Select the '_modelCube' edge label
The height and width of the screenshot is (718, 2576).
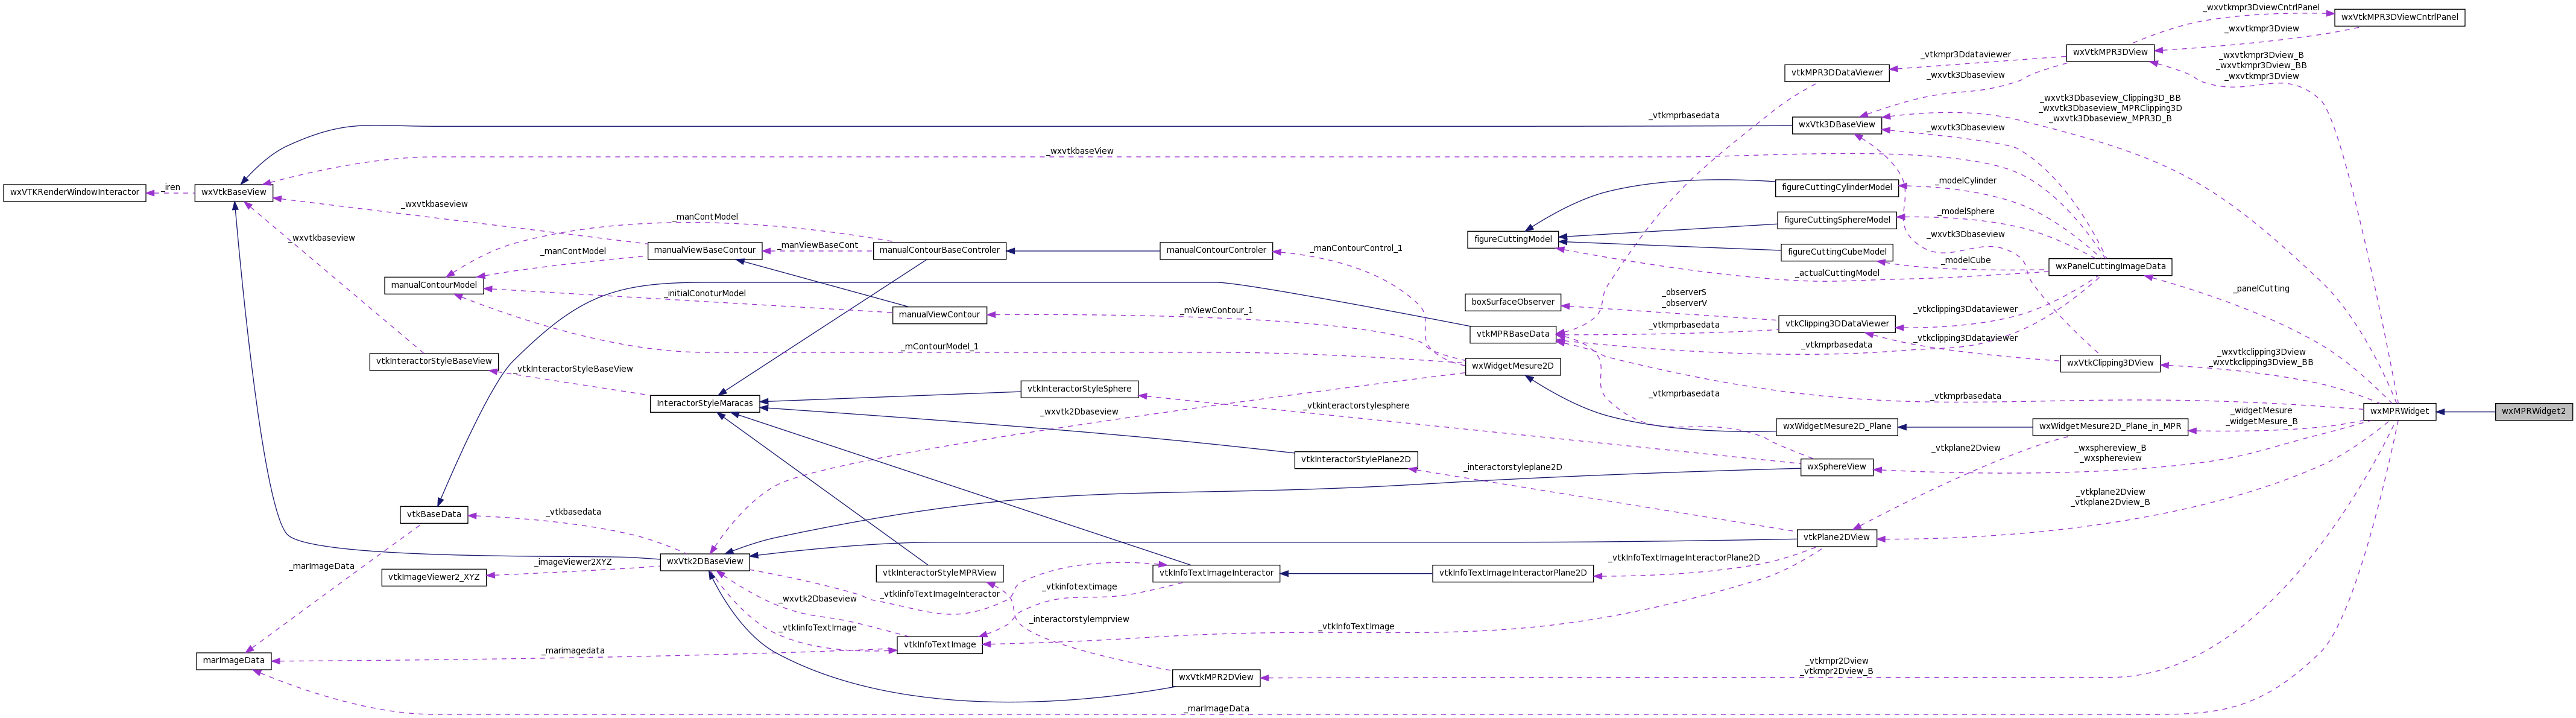click(x=1966, y=260)
